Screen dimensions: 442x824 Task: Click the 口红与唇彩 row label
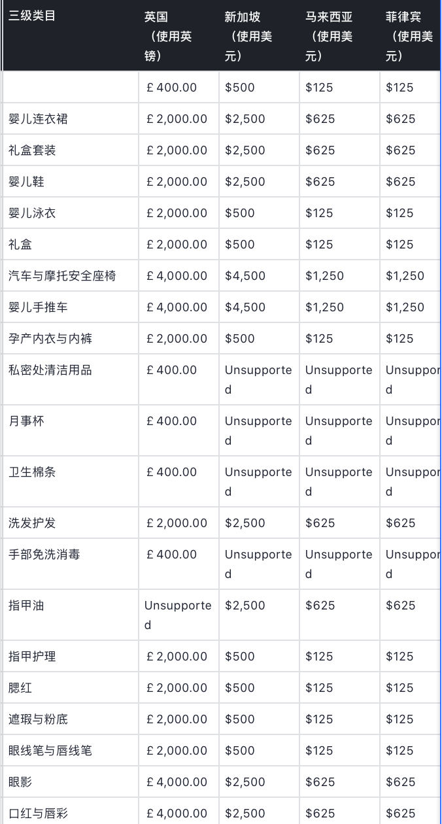pyautogui.click(x=38, y=814)
